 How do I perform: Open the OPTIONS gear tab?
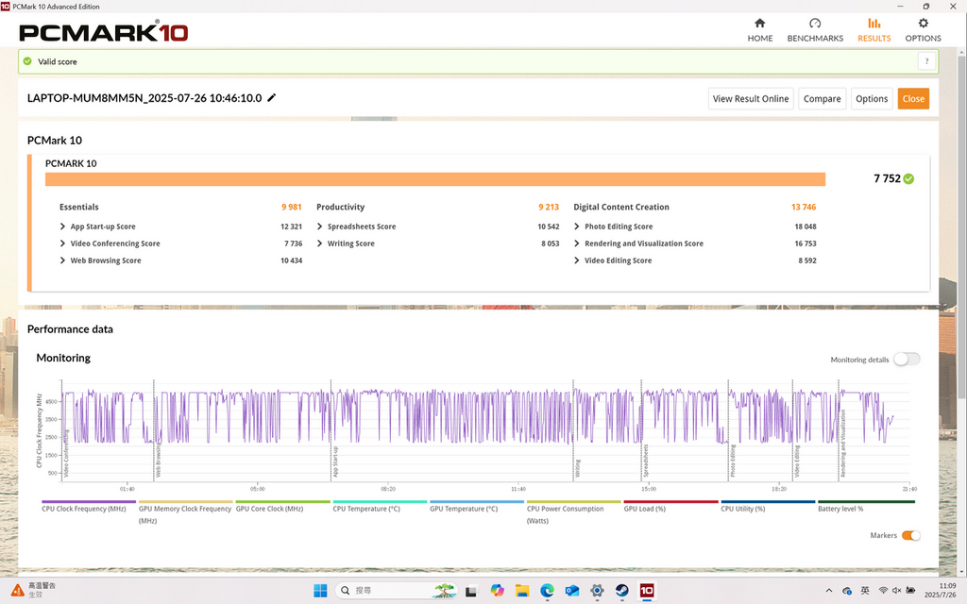923,29
